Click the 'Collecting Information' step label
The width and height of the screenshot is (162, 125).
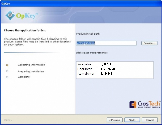31,65
